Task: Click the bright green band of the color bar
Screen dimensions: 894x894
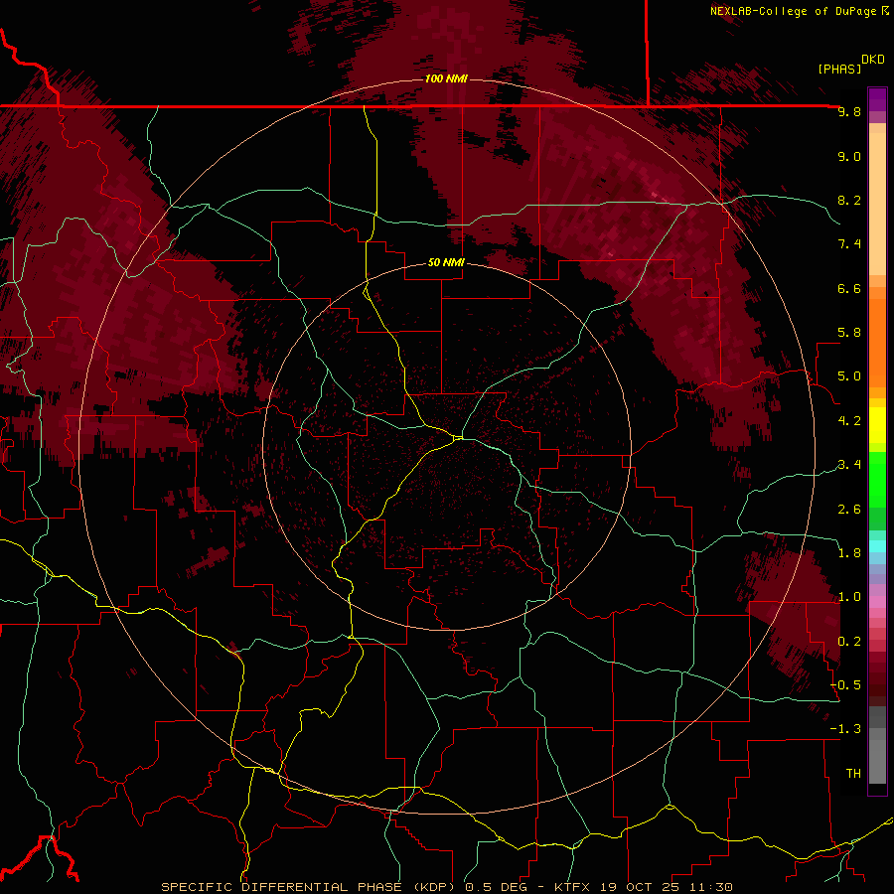Action: (x=877, y=480)
